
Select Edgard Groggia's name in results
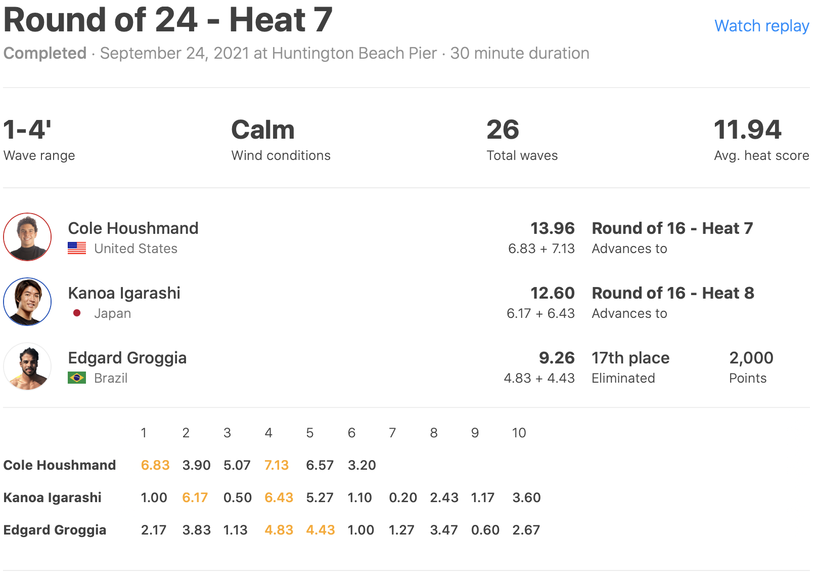[x=127, y=358]
